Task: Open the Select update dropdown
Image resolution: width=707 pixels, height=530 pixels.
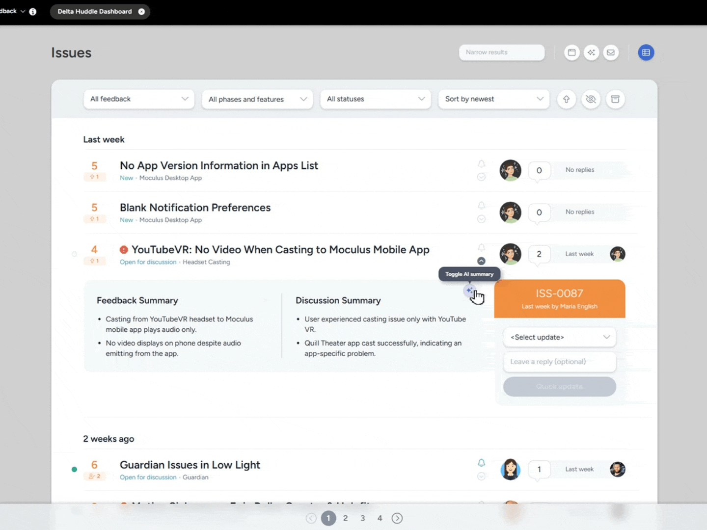Action: [x=559, y=337]
